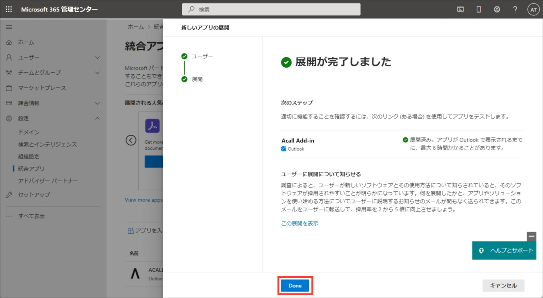Open the help question mark icon
543x298 pixels.
(515, 10)
